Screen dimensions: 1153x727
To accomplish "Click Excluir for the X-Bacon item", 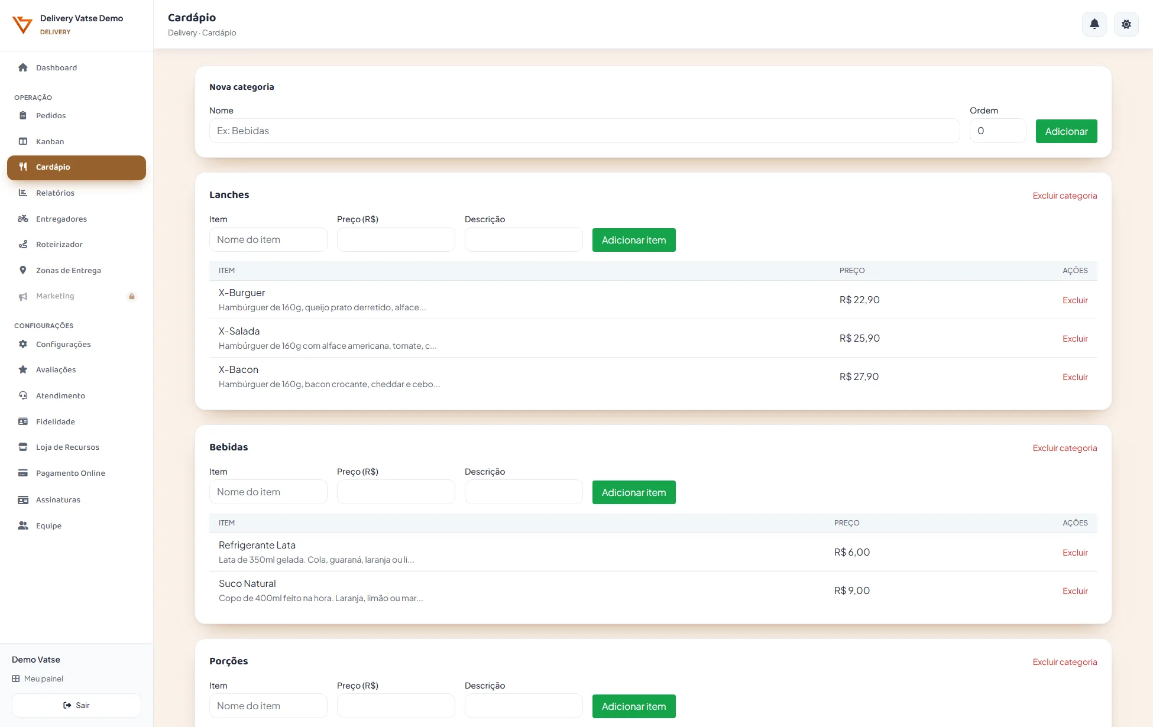I will point(1075,377).
